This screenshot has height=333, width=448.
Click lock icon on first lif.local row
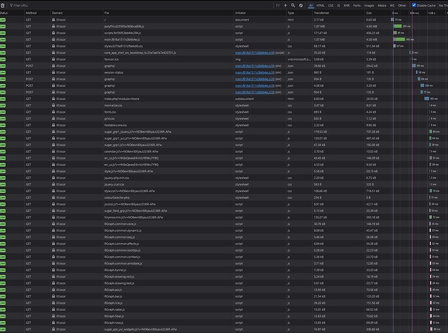[53, 21]
